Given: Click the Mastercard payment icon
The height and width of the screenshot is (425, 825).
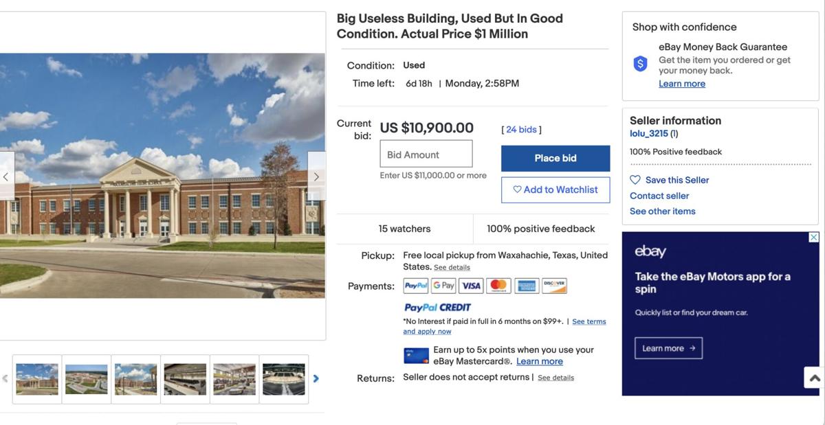Looking at the screenshot, I should coord(498,286).
